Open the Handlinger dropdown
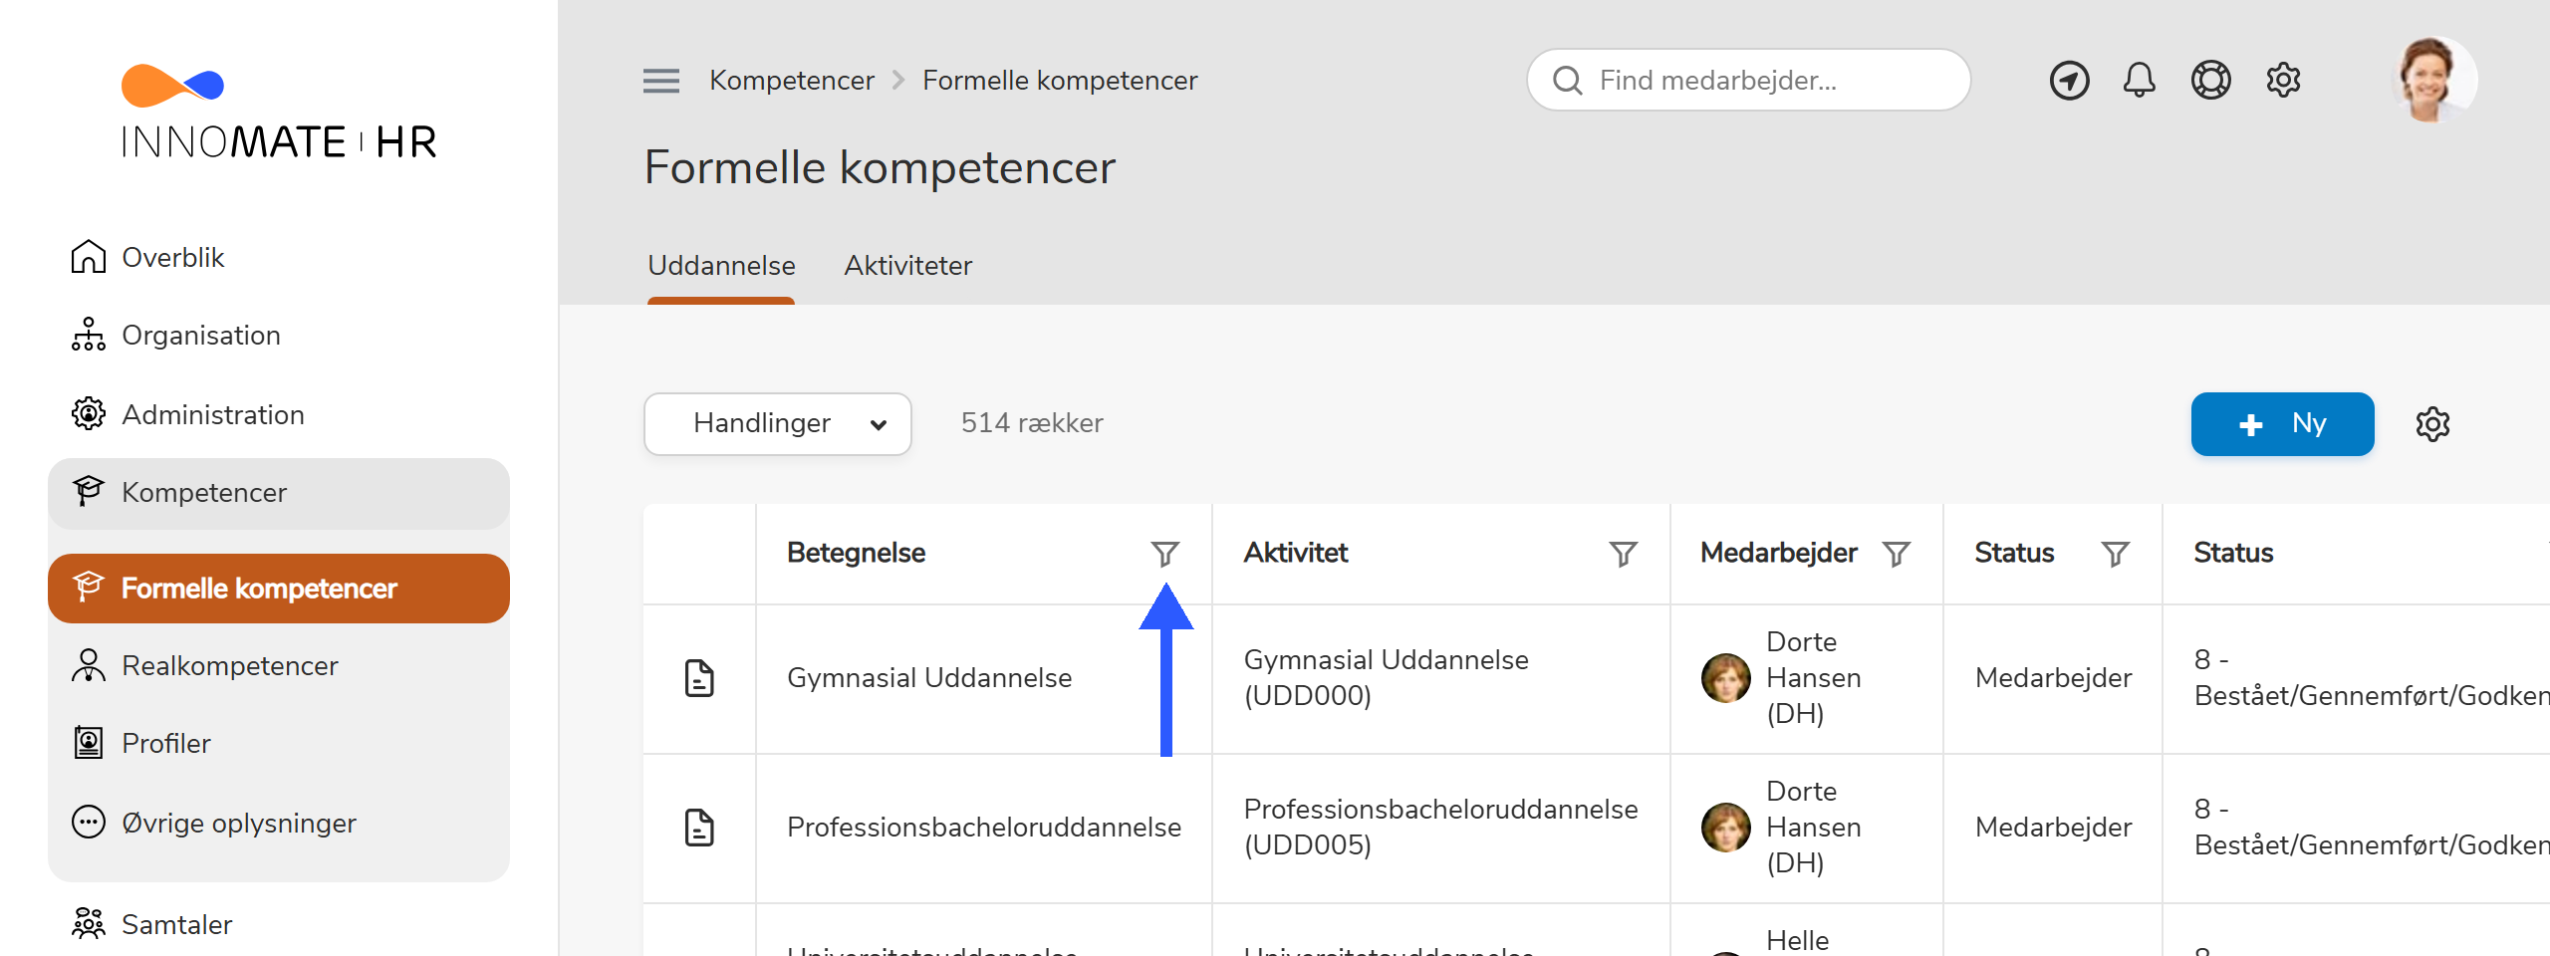The width and height of the screenshot is (2550, 956). click(778, 423)
